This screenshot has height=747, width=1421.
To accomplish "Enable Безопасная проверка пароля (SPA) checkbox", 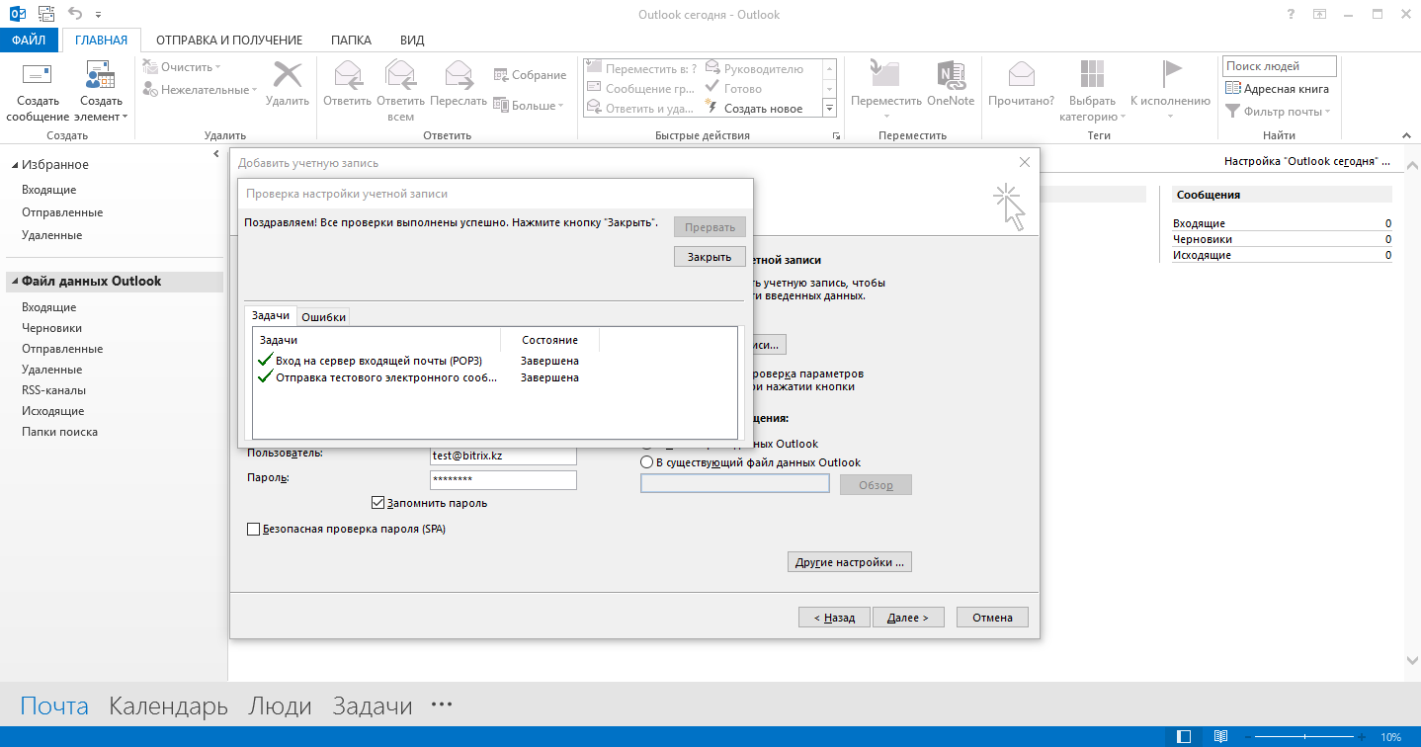I will [253, 530].
